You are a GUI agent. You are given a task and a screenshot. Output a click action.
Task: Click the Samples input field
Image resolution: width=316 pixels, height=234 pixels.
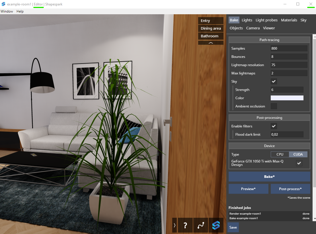click(289, 48)
